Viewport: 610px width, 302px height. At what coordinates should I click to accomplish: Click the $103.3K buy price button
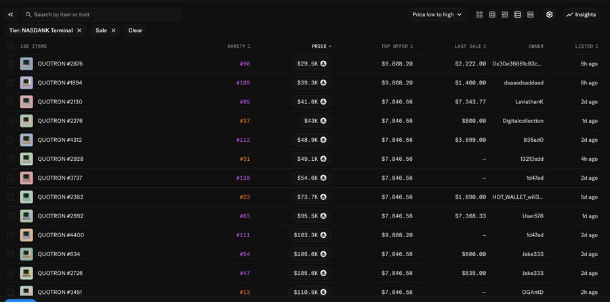click(x=310, y=235)
